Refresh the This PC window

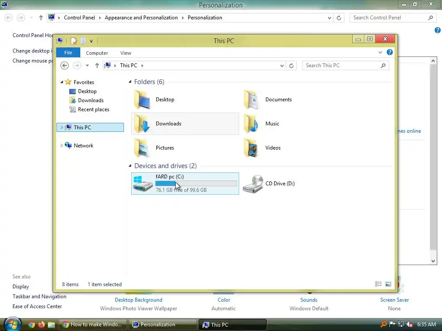[291, 66]
